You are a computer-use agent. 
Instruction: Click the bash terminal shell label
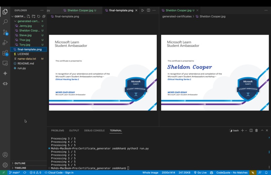tap(234, 130)
